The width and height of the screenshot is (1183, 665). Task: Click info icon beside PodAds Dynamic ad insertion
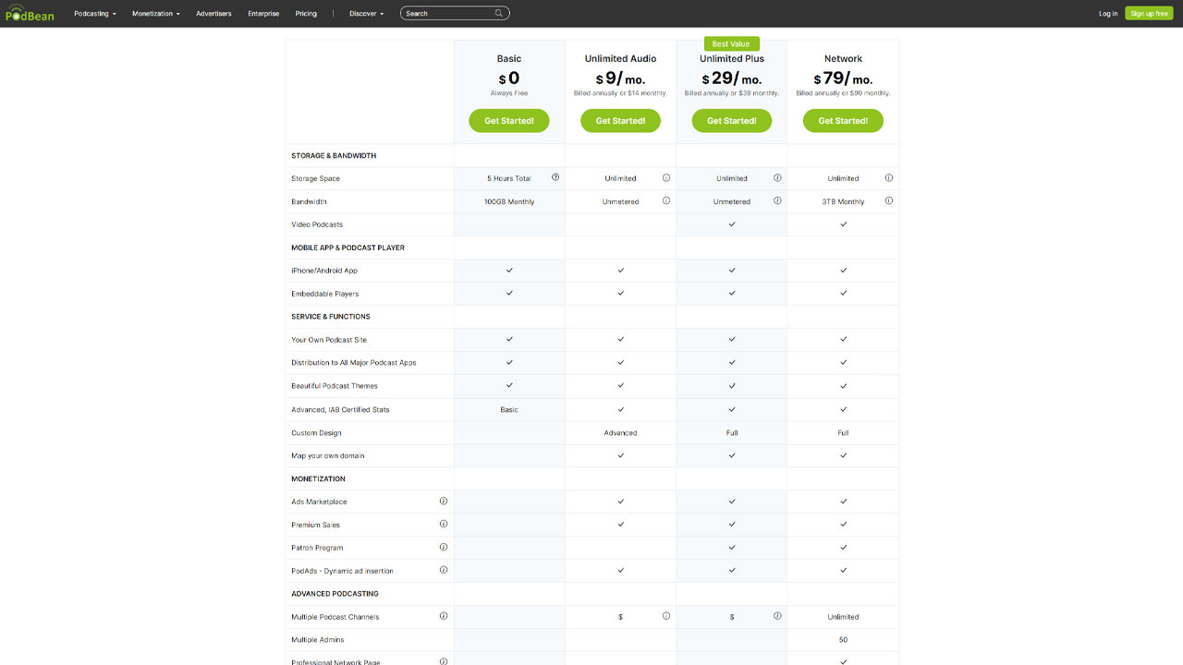coord(444,570)
